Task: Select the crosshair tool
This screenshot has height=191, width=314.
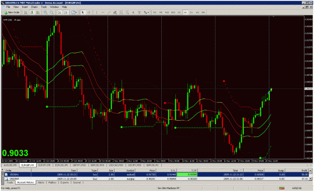Action: 89,13
